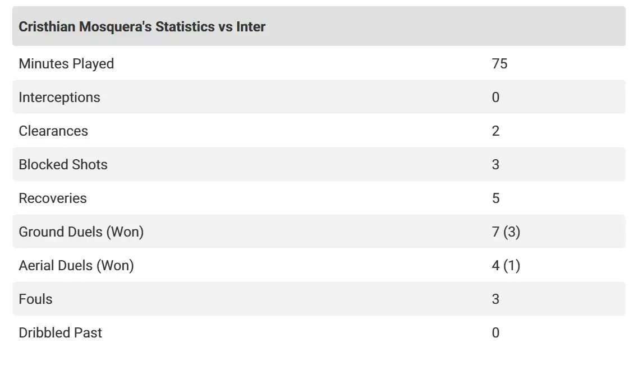Select the Minutes Played row label

66,63
